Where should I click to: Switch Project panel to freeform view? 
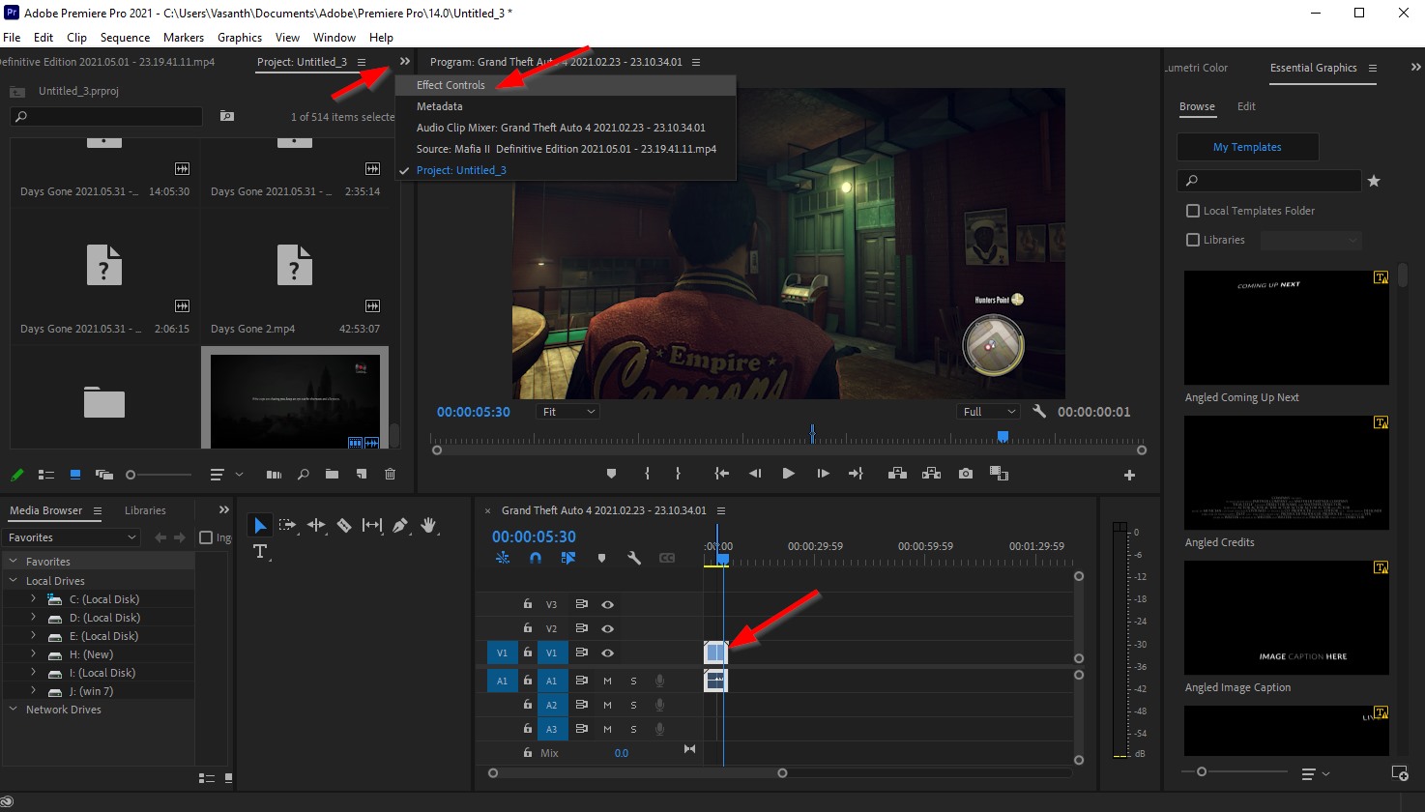(x=103, y=475)
